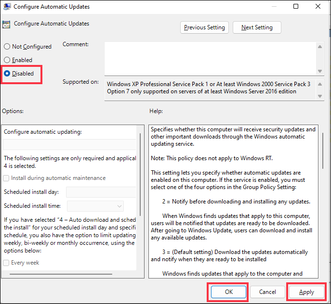Click the Options pane horizontal scrollbar
This screenshot has width=331, height=304.
(61, 274)
